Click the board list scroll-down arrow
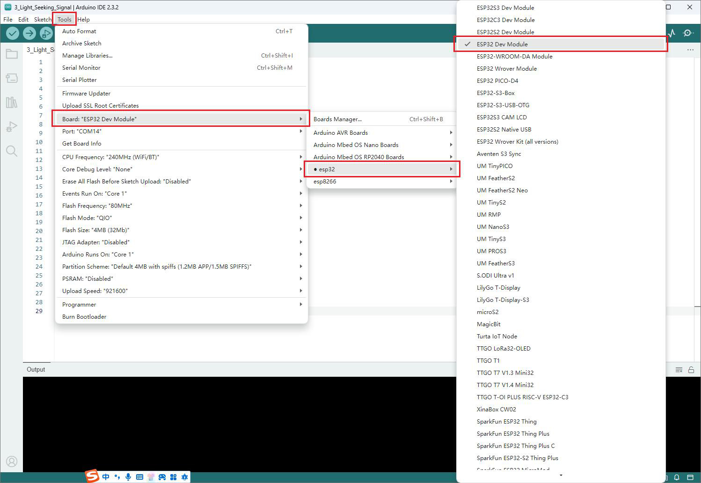The height and width of the screenshot is (483, 701). 561,476
